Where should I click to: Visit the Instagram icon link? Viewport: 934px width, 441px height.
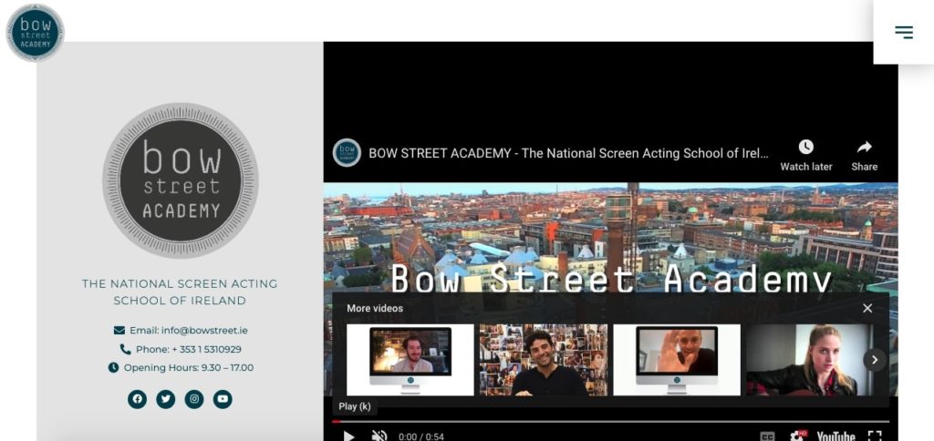(194, 399)
